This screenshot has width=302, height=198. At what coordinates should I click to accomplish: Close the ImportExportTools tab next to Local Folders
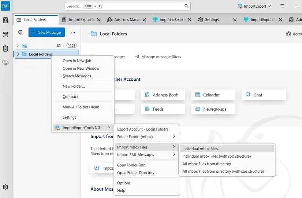[99, 20]
